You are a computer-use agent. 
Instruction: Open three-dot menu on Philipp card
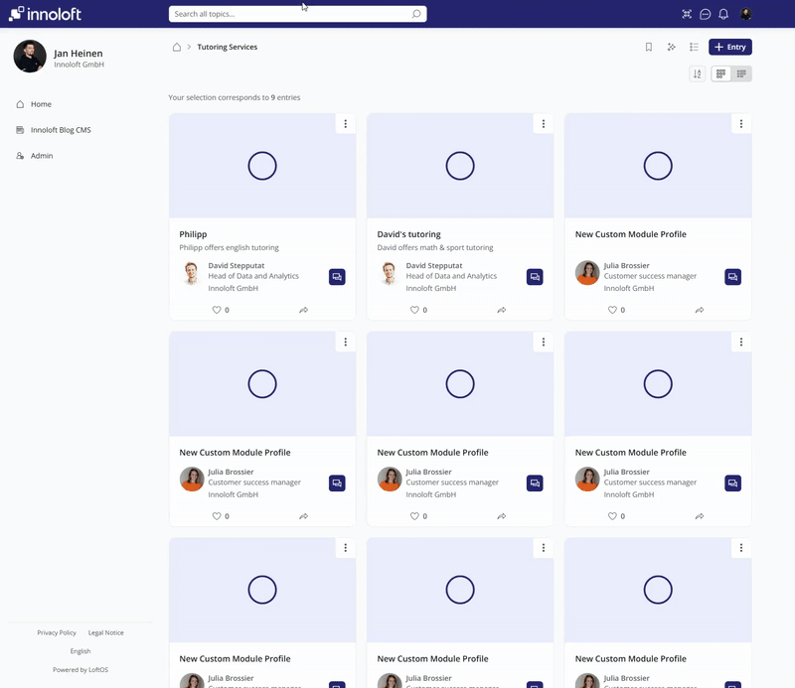[345, 124]
